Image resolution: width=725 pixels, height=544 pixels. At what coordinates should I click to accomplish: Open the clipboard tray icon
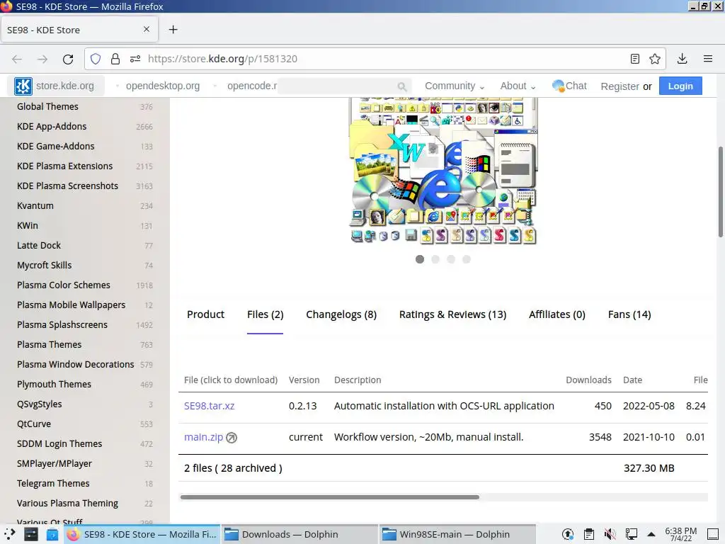588,534
